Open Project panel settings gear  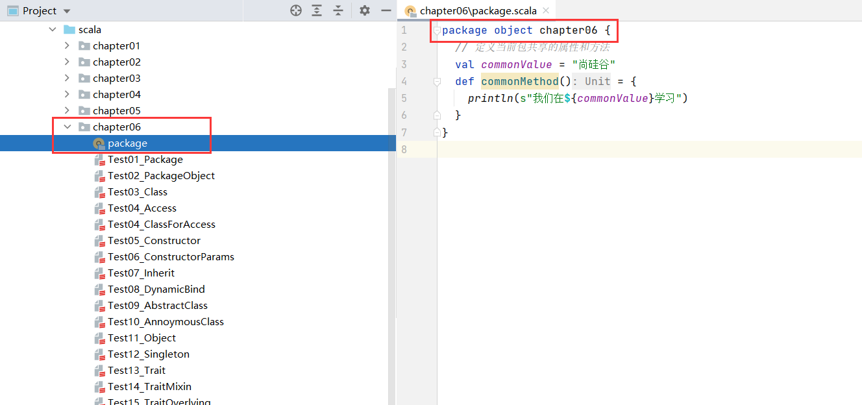(365, 10)
